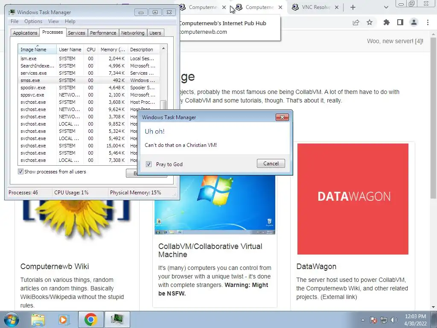This screenshot has height=328, width=437.
Task: Open Windows Explorer from the taskbar
Action: [x=38, y=319]
